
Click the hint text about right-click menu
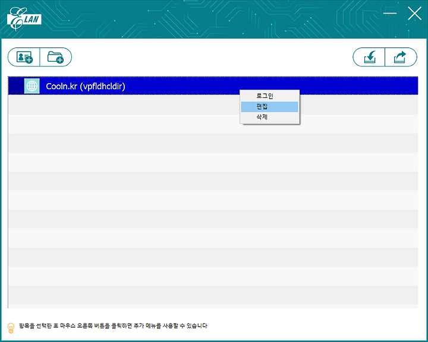point(113,325)
